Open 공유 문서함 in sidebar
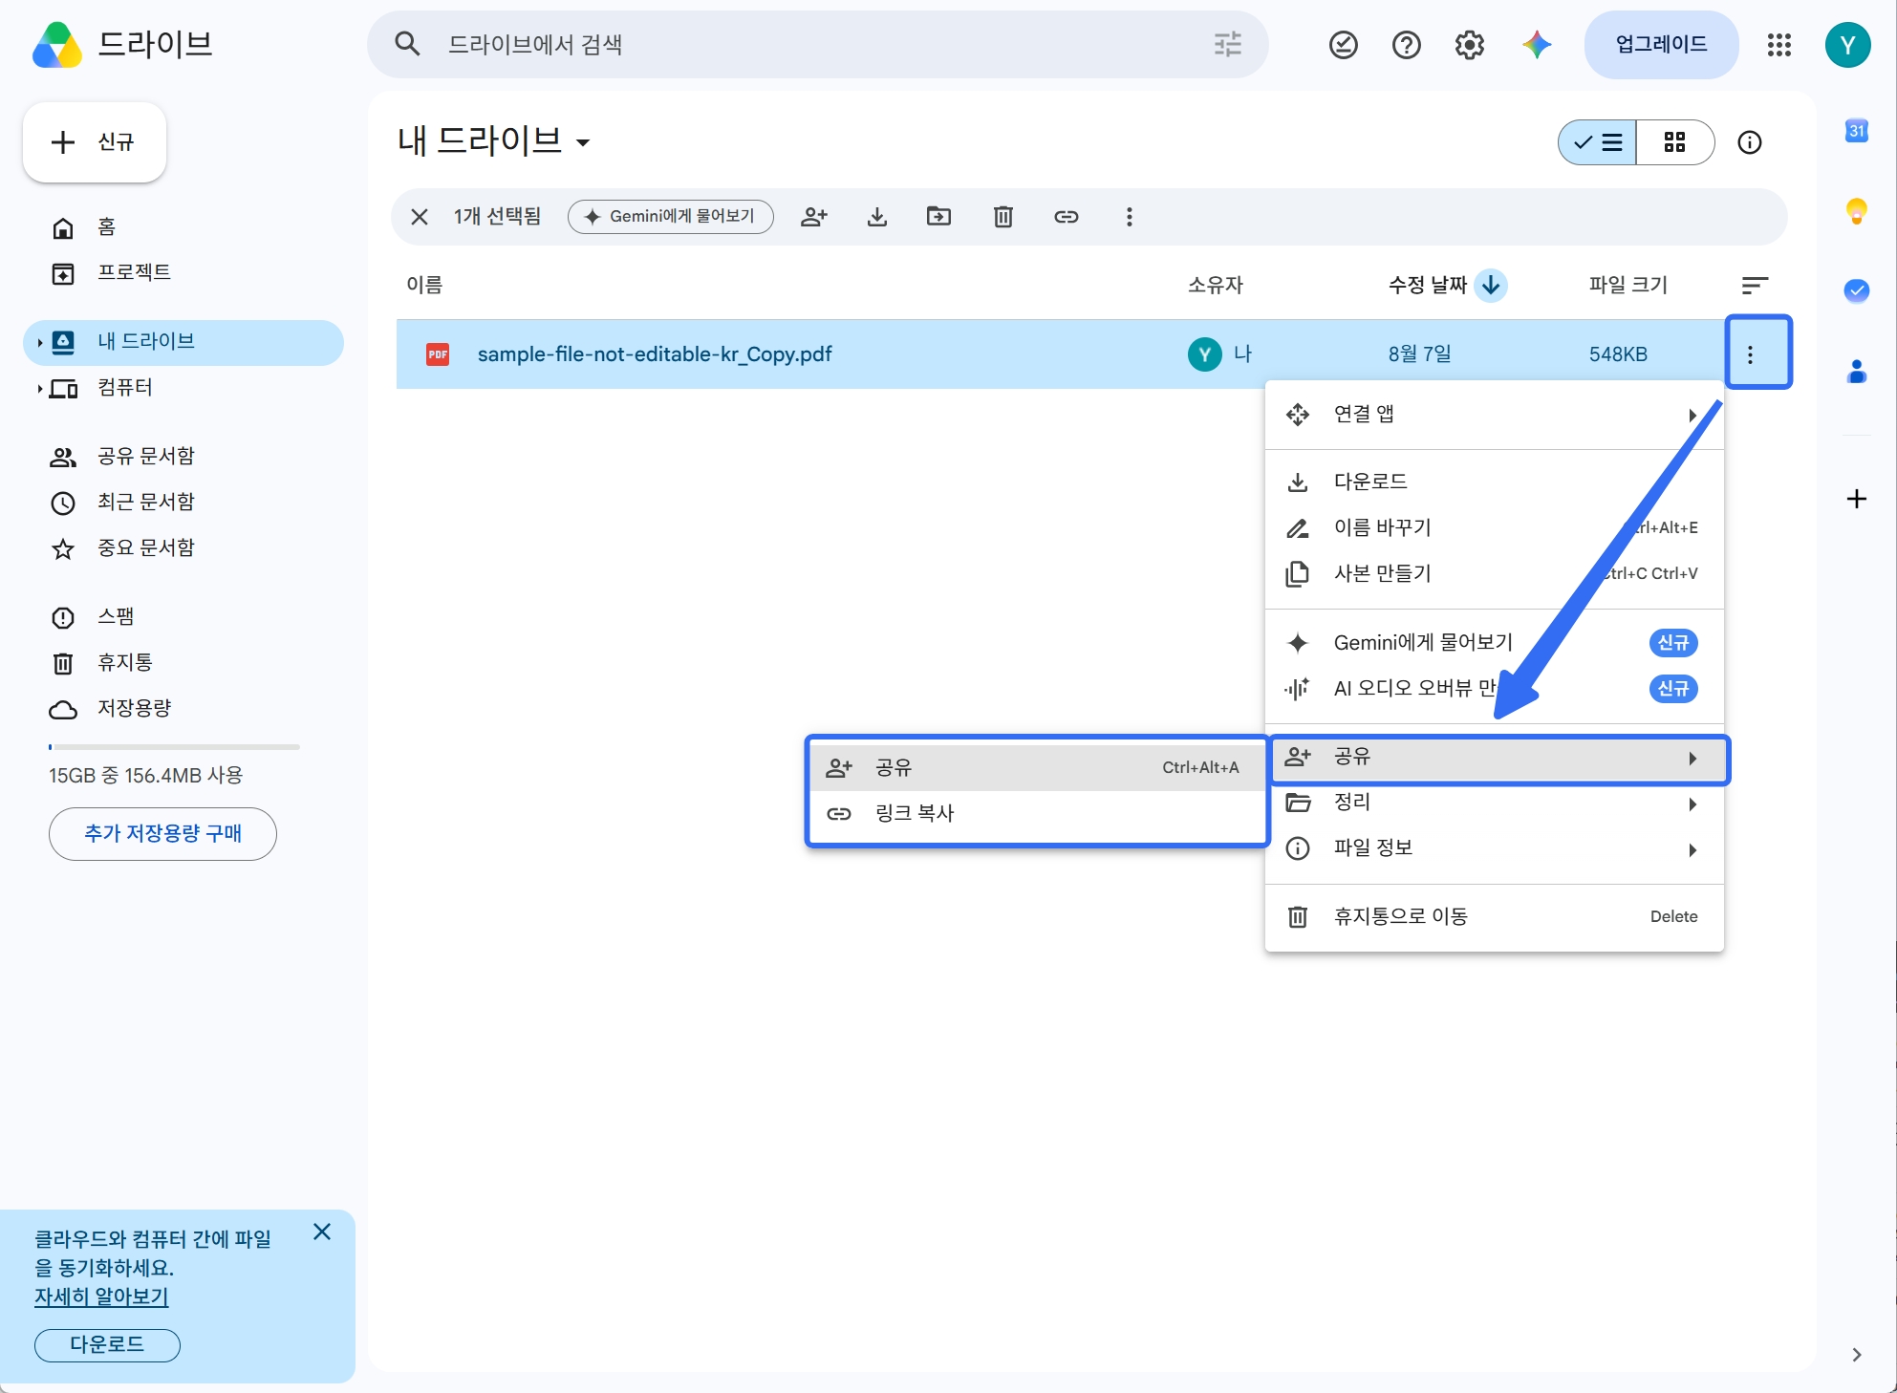This screenshot has width=1897, height=1393. click(x=183, y=457)
